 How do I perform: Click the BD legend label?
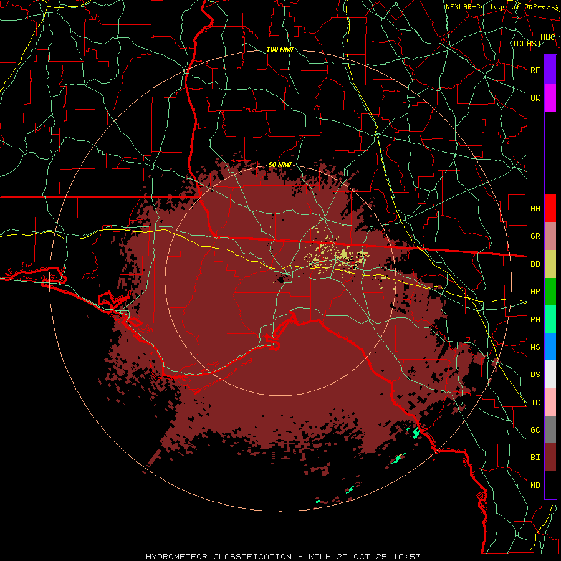tap(535, 264)
